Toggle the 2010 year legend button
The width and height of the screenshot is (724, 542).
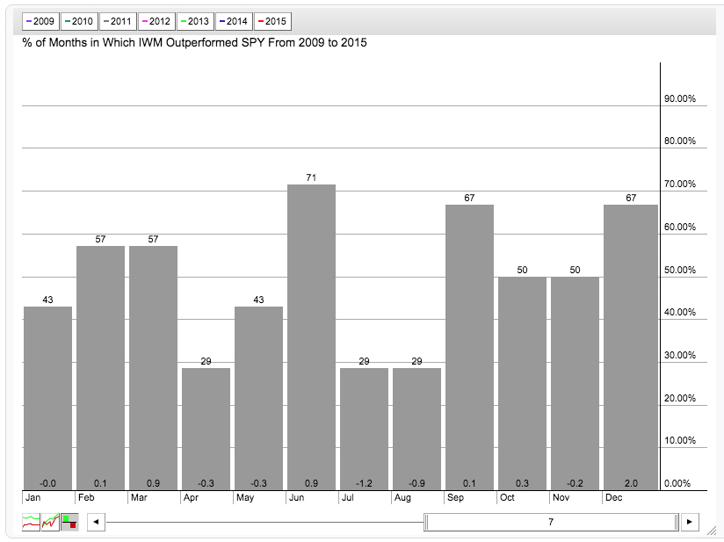(x=79, y=21)
